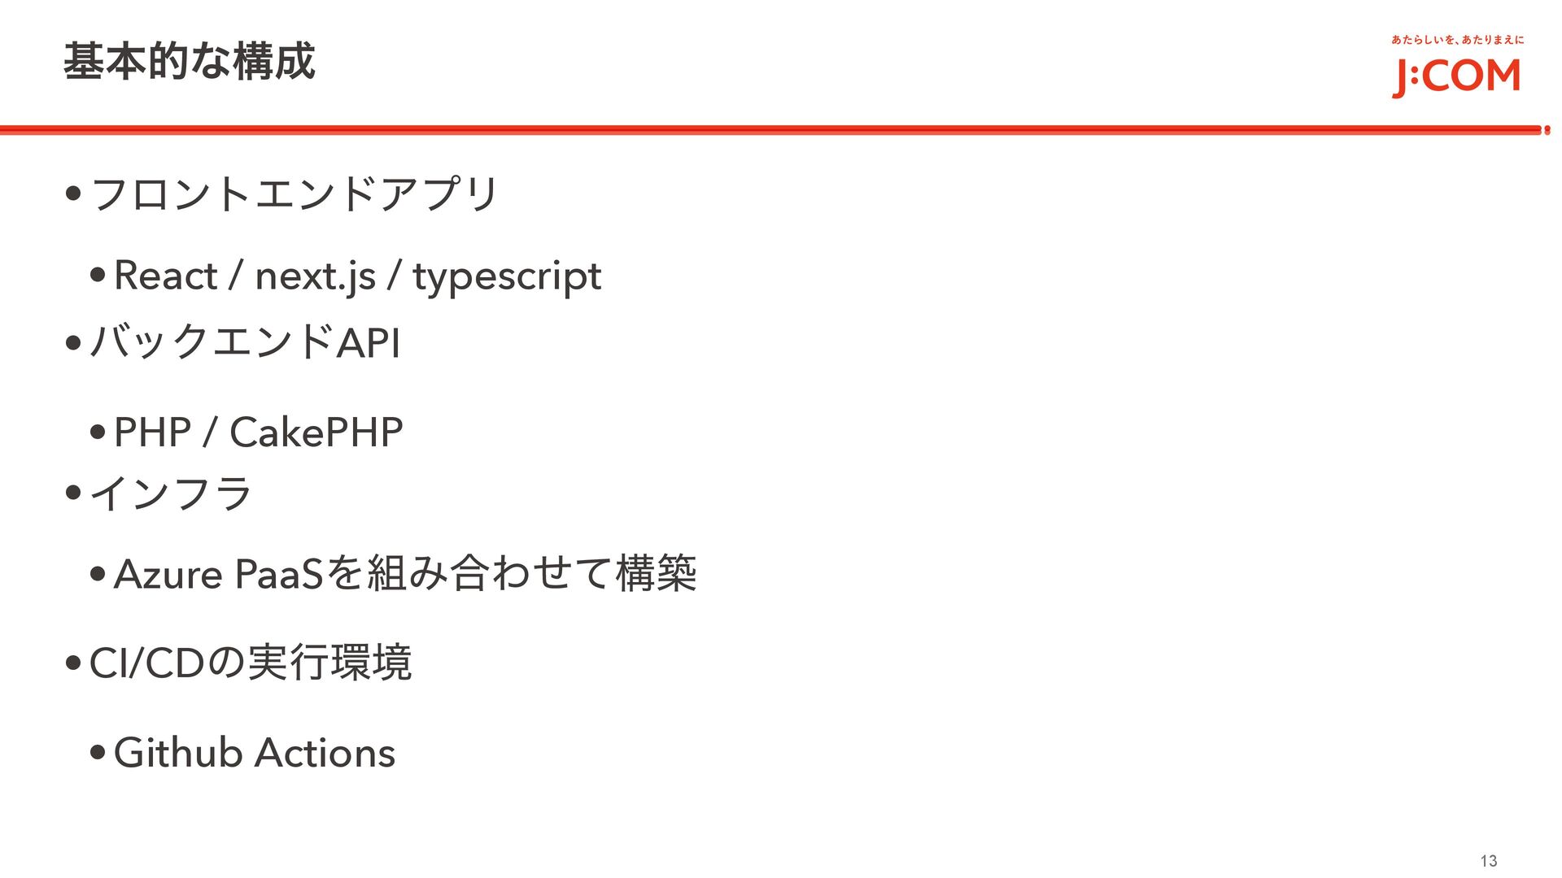Click the Azure PaaSを組み合わせて構築 line
Image resolution: width=1562 pixels, height=878 pixels.
(x=405, y=573)
